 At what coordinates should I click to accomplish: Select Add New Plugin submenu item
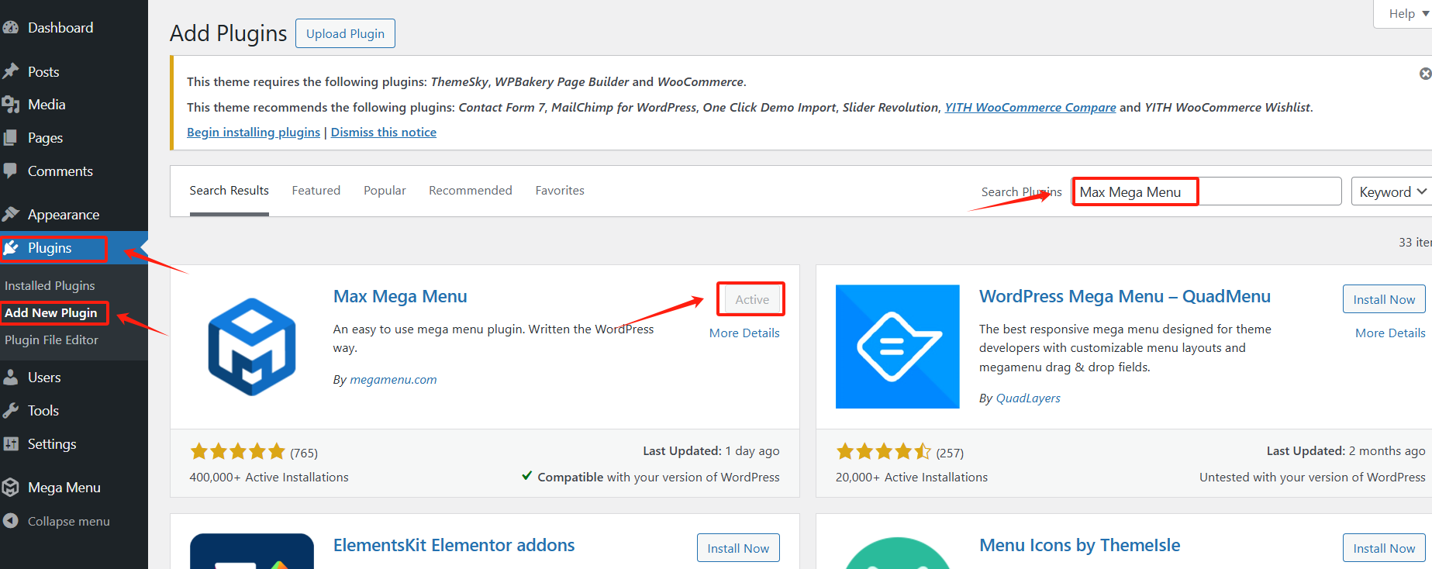51,313
